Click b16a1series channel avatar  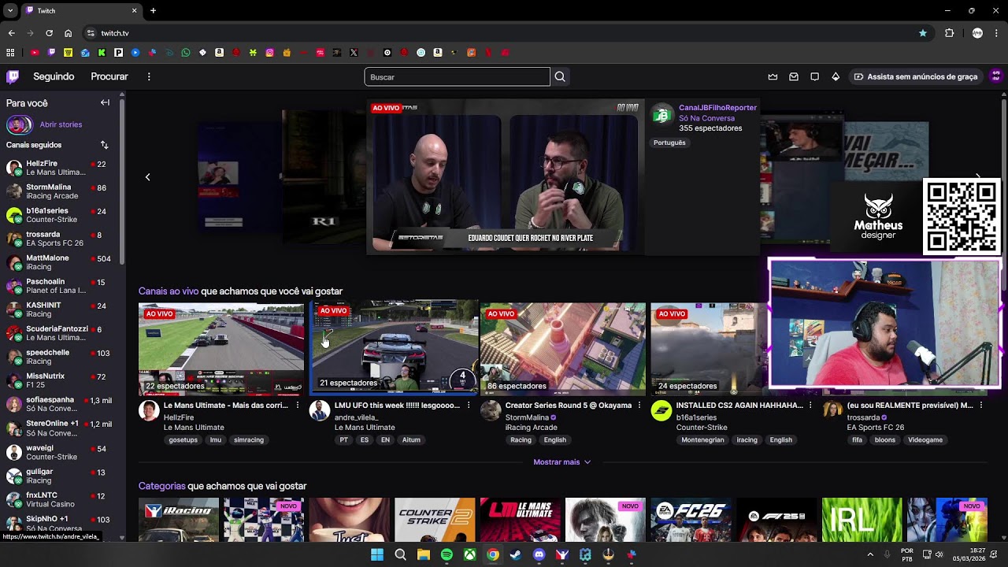pos(661,410)
